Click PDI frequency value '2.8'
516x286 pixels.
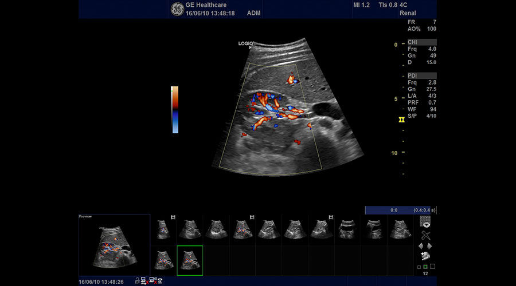click(432, 82)
